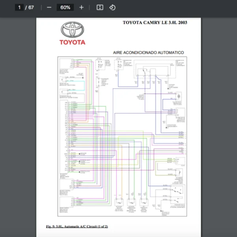Click the tall connector block on diagram's left
This screenshot has height=237, width=237.
pos(63,136)
